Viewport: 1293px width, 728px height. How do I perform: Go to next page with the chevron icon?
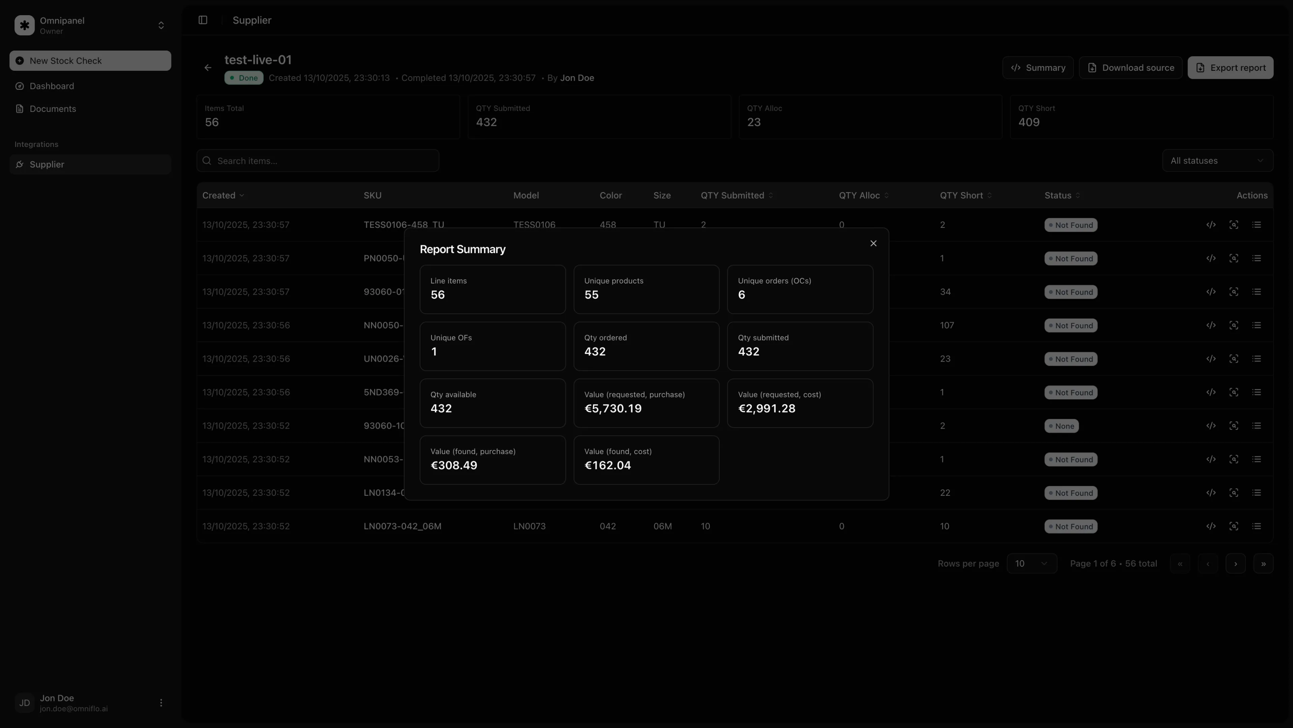pos(1236,564)
